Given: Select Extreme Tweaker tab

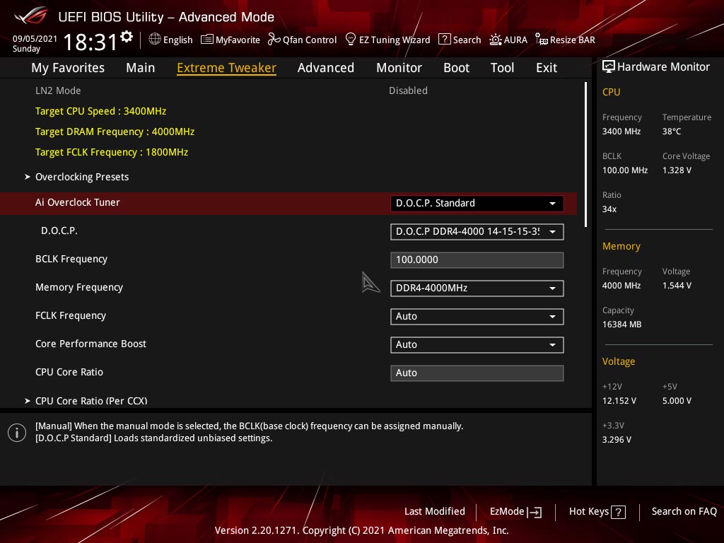Looking at the screenshot, I should (226, 67).
